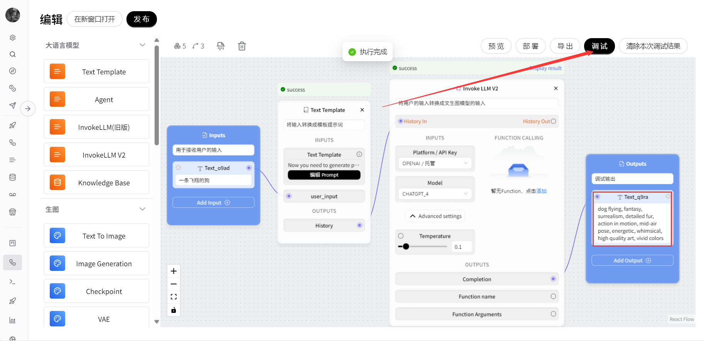Toggle the canvas lock icon
Image resolution: width=704 pixels, height=341 pixels.
tap(173, 310)
